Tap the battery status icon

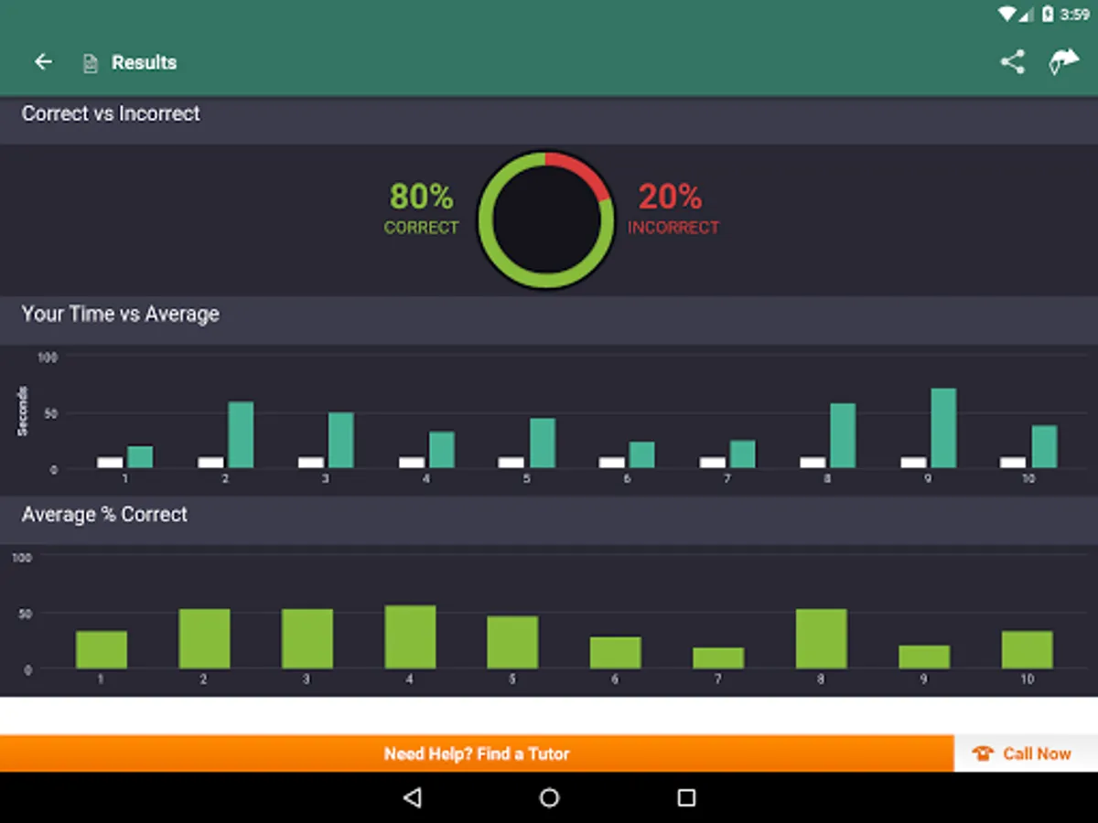click(x=1048, y=14)
